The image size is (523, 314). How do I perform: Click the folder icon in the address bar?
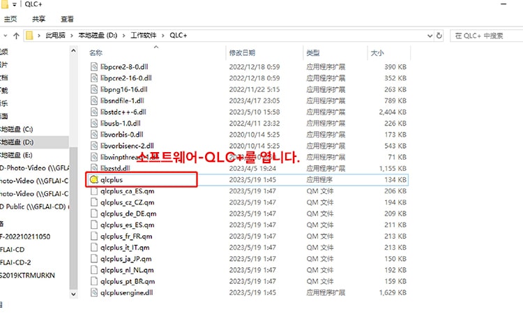[x=29, y=36]
